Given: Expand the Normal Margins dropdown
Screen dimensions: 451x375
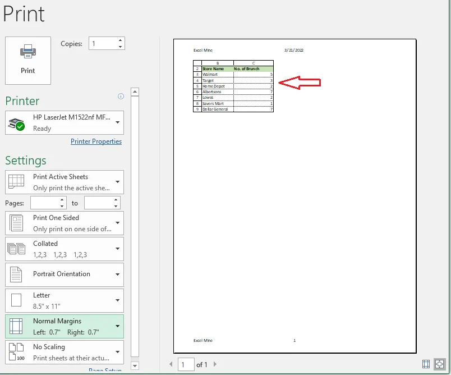Looking at the screenshot, I should tap(65, 326).
